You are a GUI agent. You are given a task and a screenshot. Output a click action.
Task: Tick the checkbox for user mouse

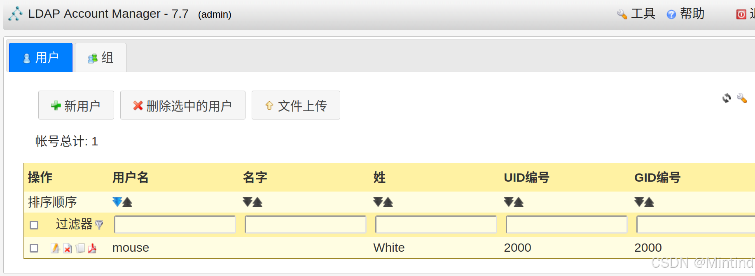point(34,248)
